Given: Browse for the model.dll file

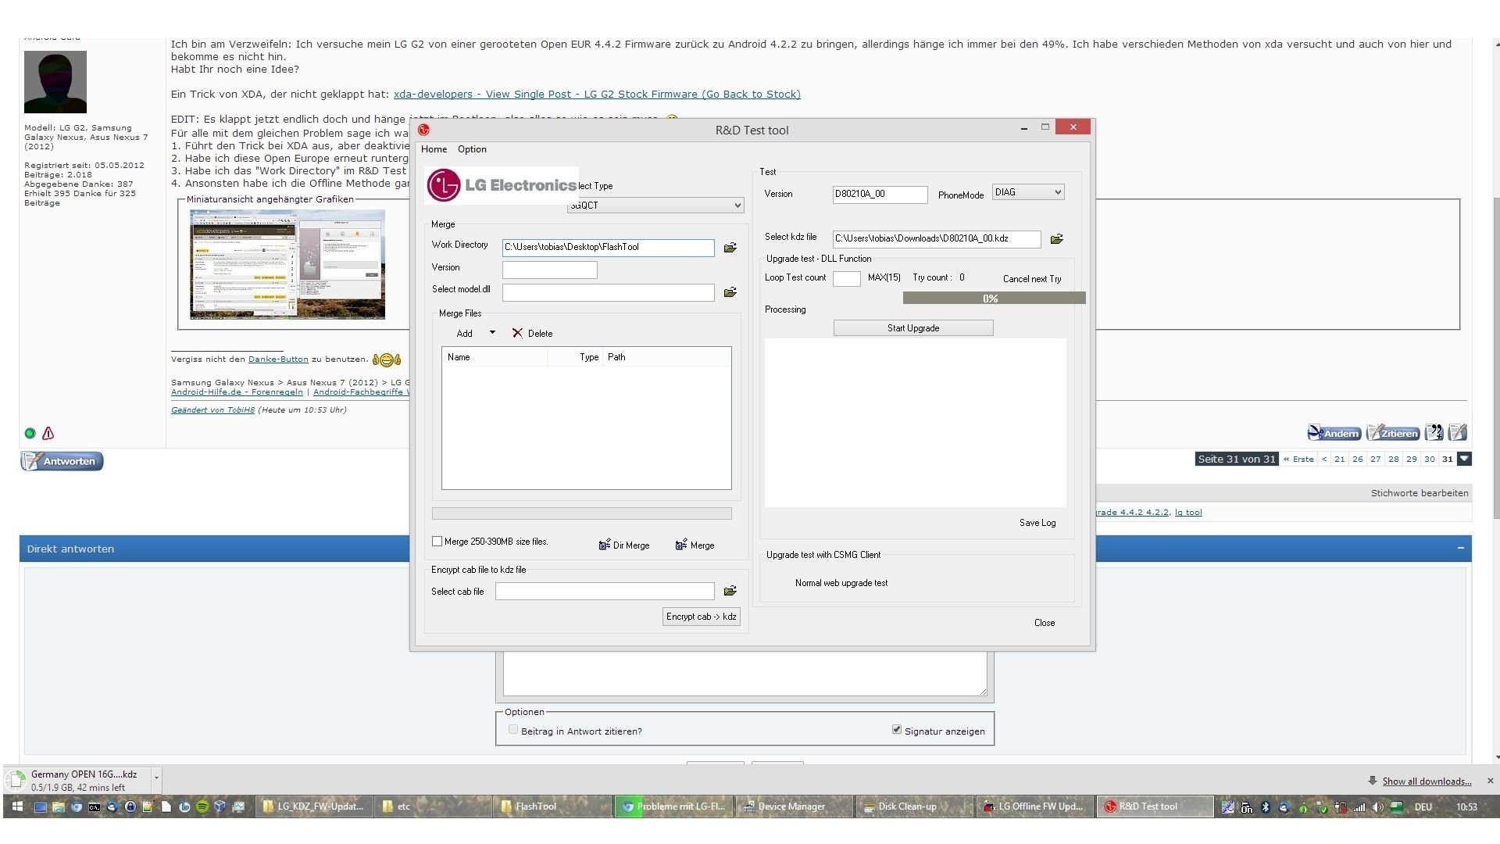Looking at the screenshot, I should point(730,292).
